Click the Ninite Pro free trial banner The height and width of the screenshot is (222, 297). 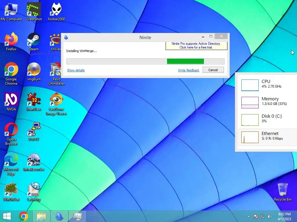[x=196, y=45]
